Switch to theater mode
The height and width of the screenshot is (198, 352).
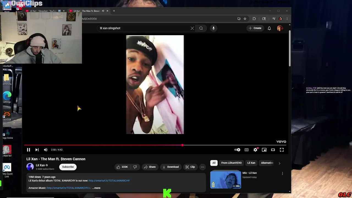point(273,150)
